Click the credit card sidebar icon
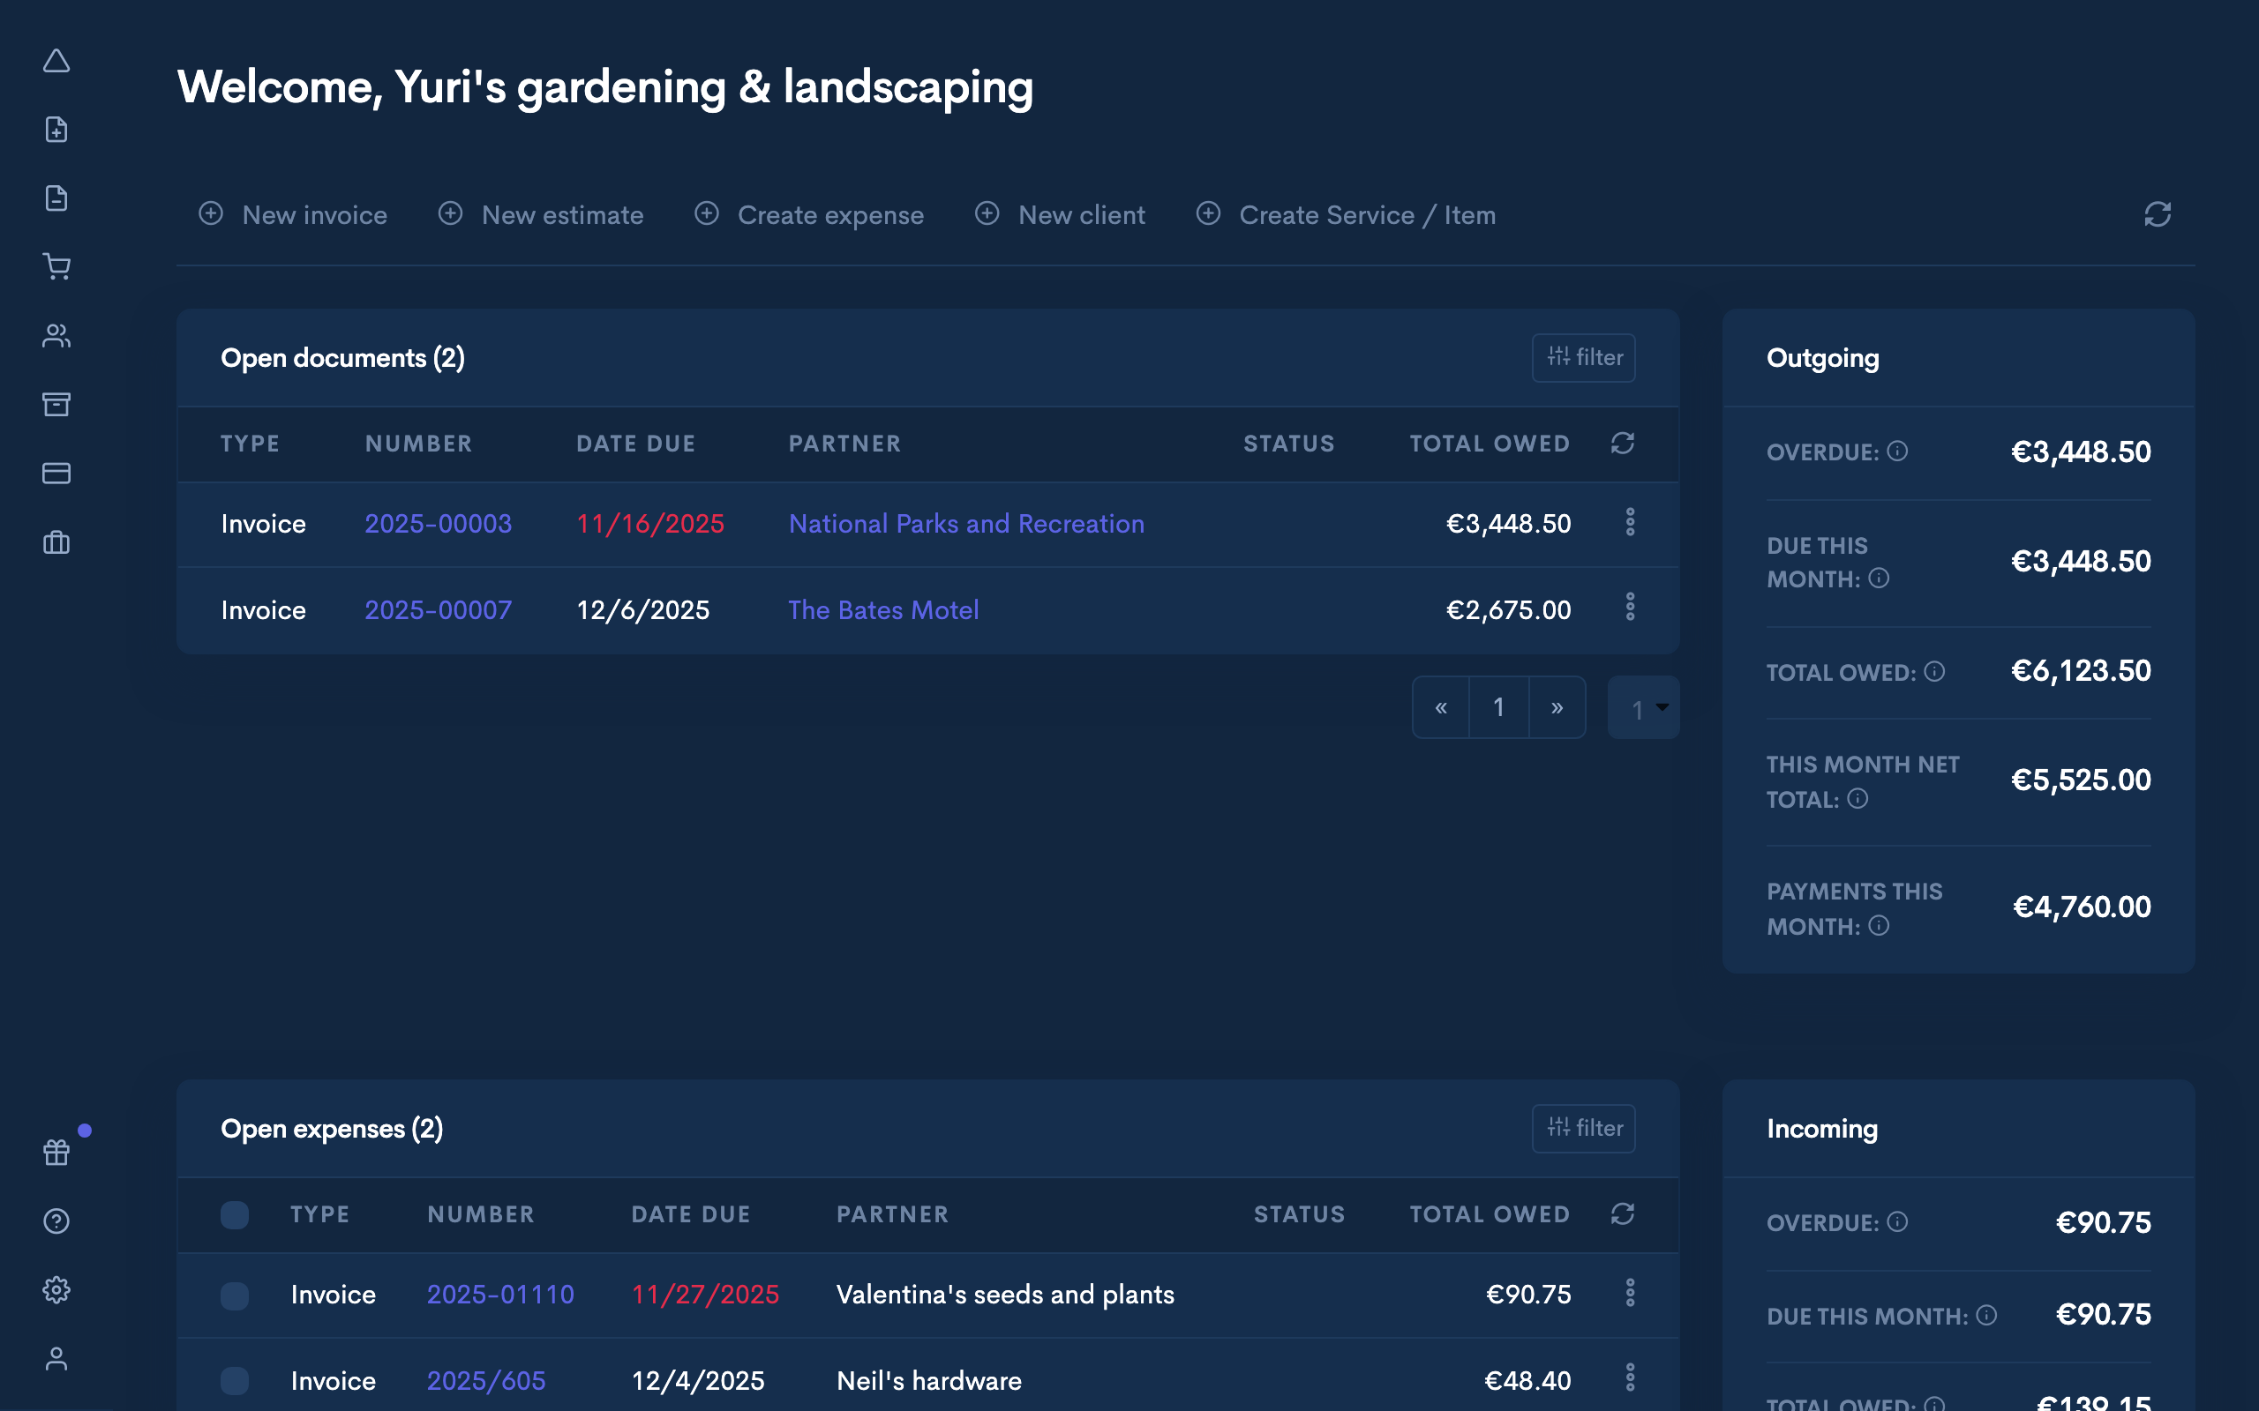The height and width of the screenshot is (1411, 2259). (57, 474)
